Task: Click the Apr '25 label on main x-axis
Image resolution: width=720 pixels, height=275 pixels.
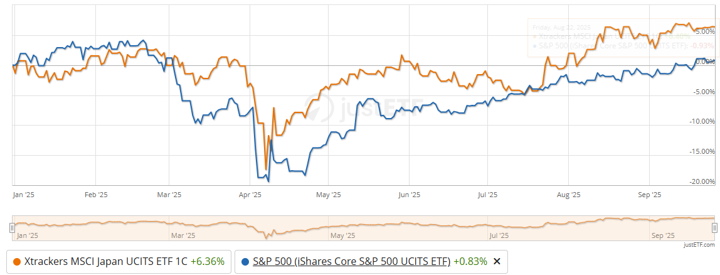Action: click(x=250, y=195)
